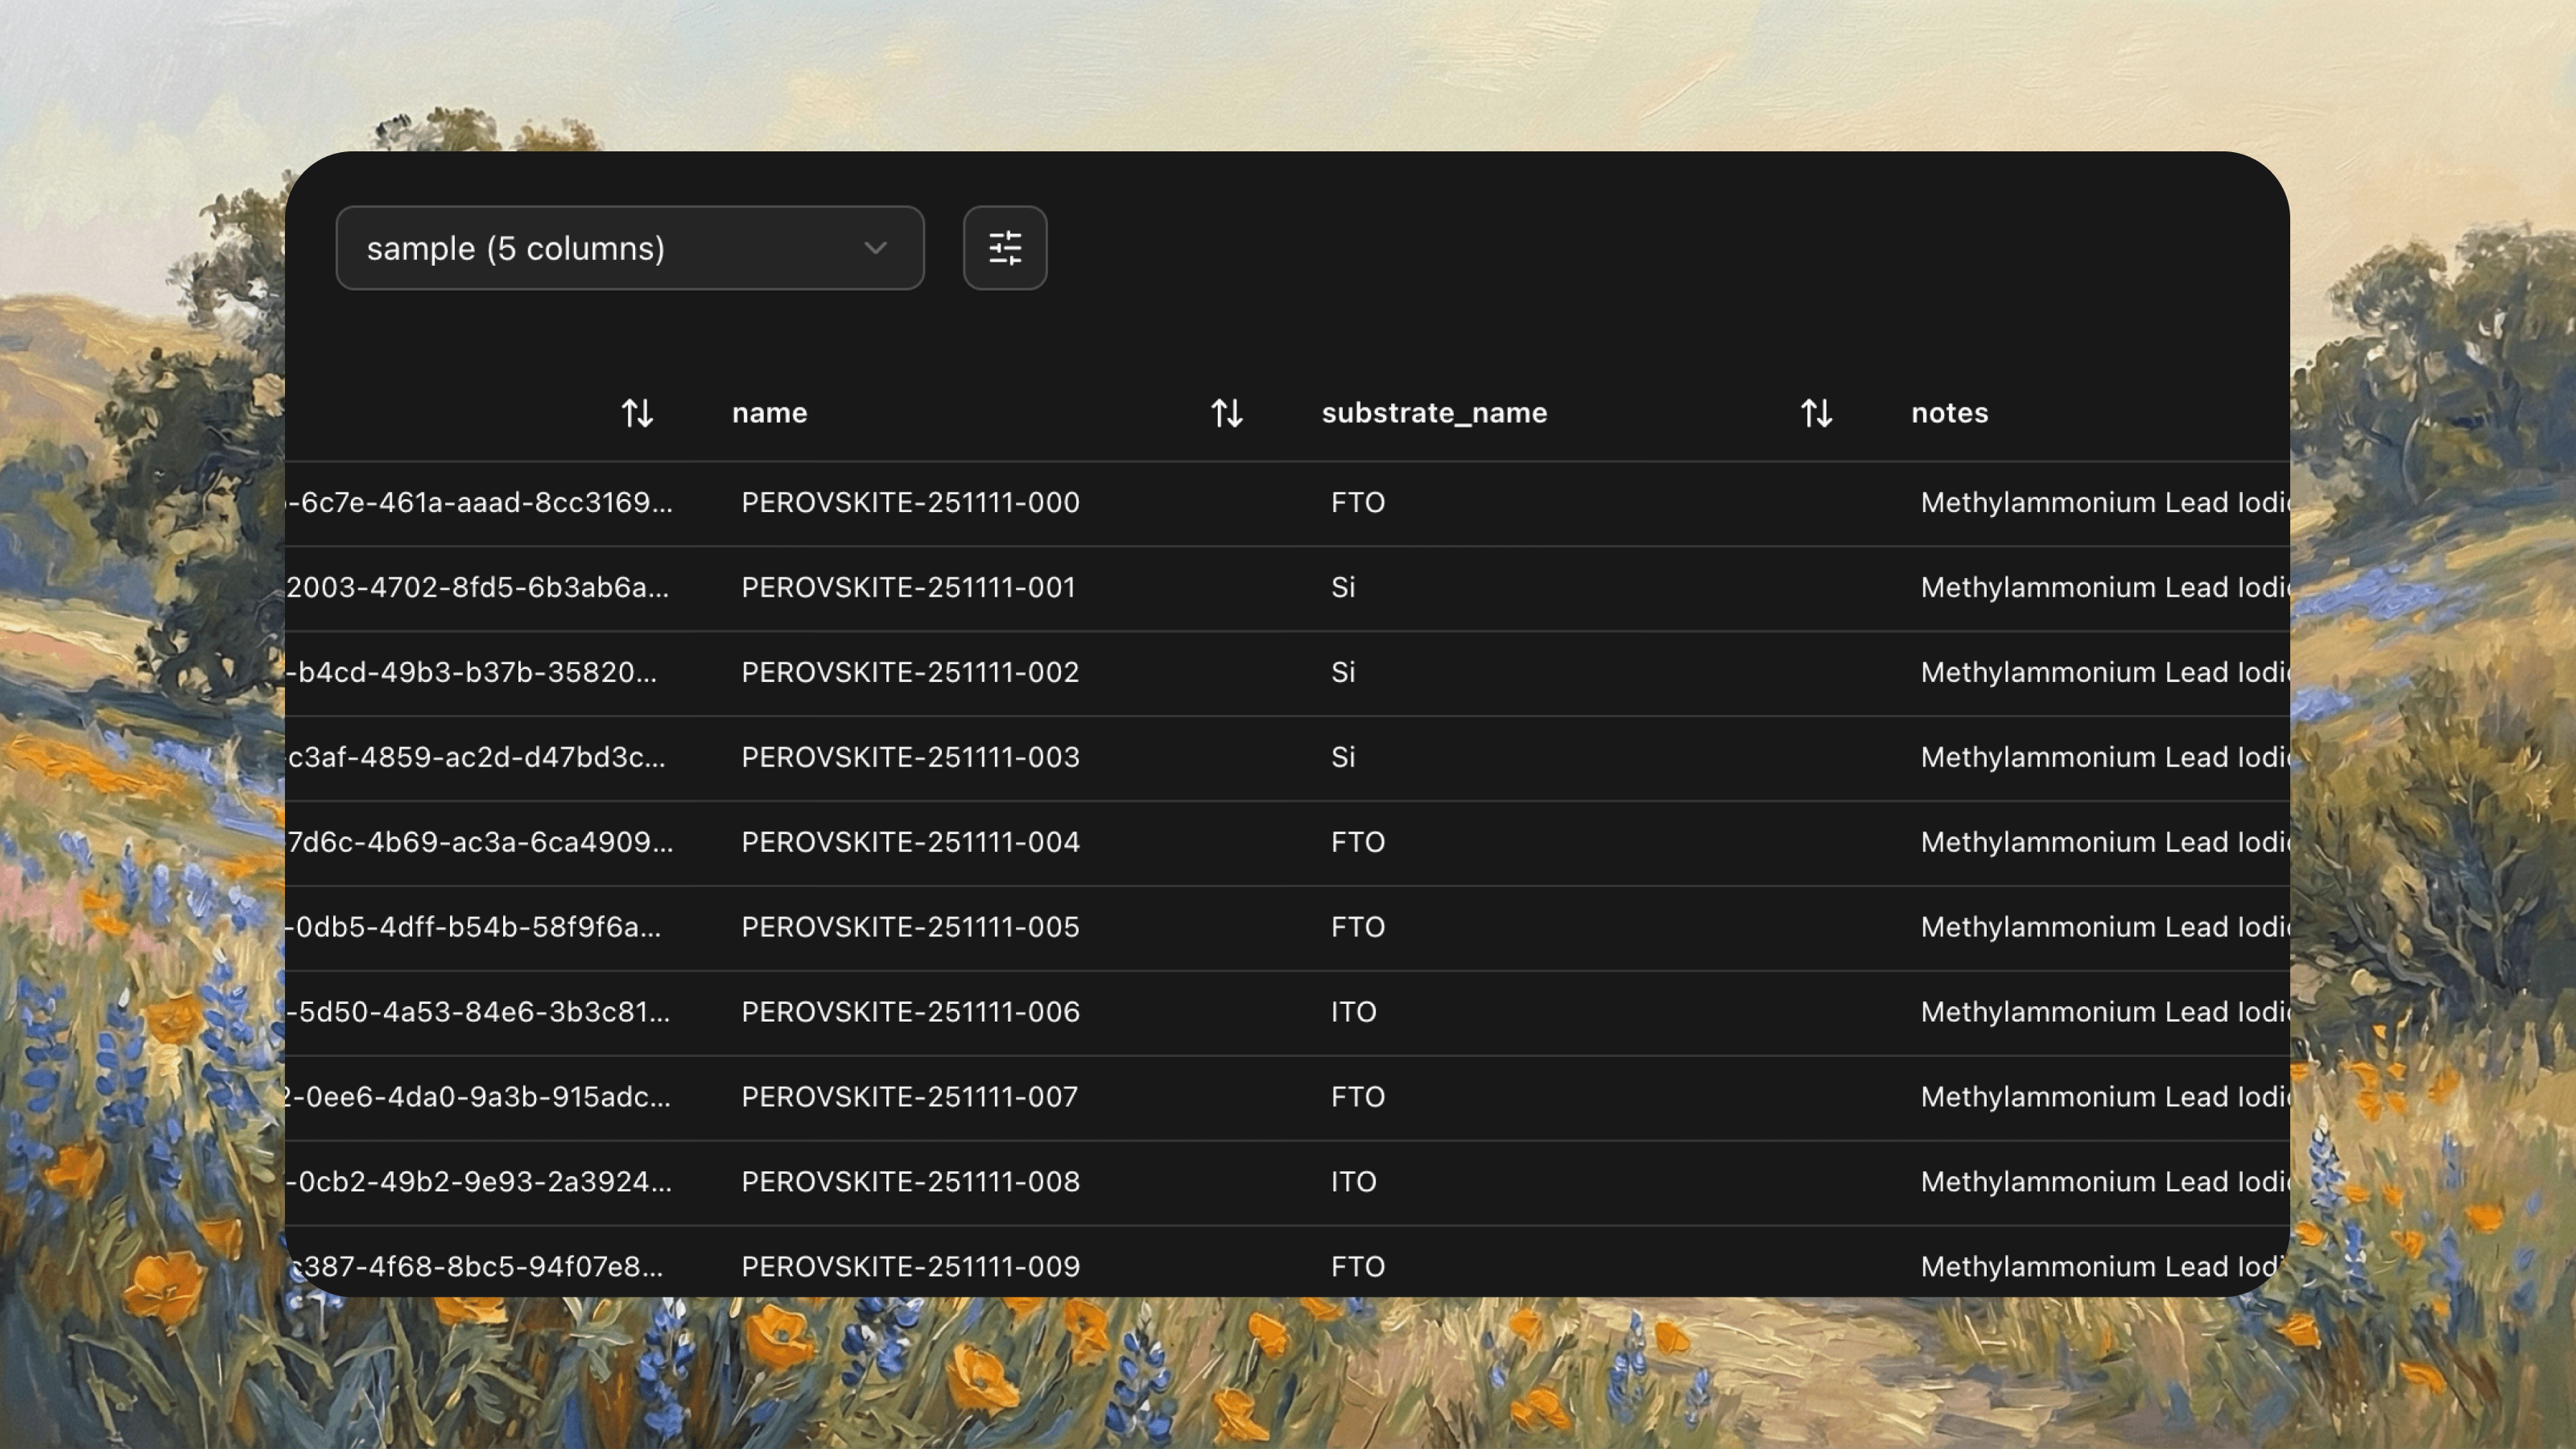Click ID cell starting with 2003-4702
2576x1449 pixels.
click(x=478, y=587)
